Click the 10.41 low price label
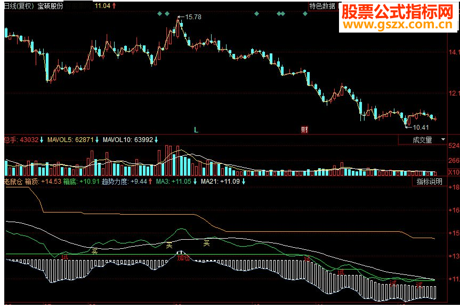 (421, 127)
